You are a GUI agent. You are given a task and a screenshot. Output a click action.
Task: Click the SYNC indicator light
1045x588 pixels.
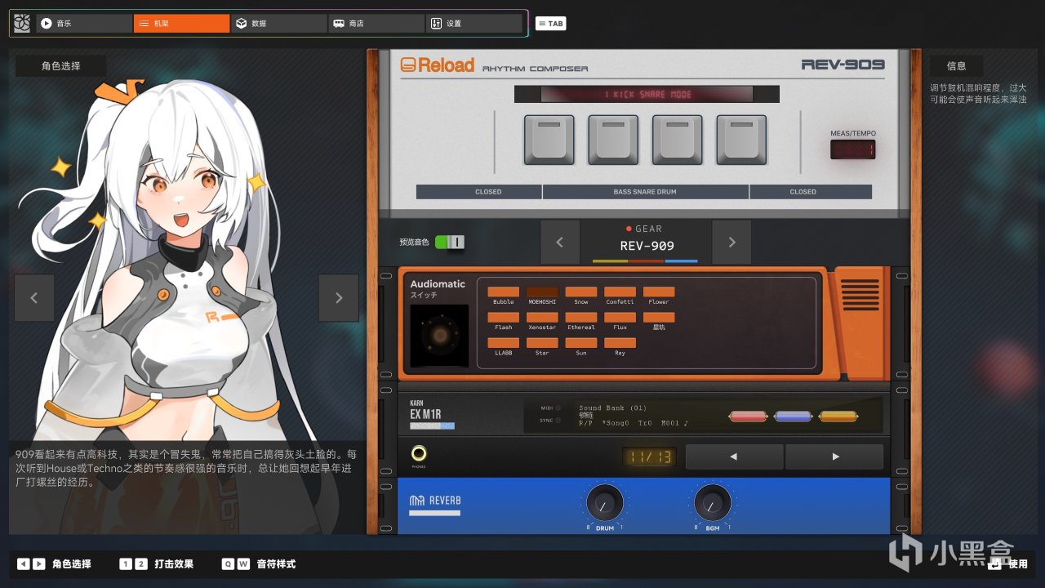point(558,421)
